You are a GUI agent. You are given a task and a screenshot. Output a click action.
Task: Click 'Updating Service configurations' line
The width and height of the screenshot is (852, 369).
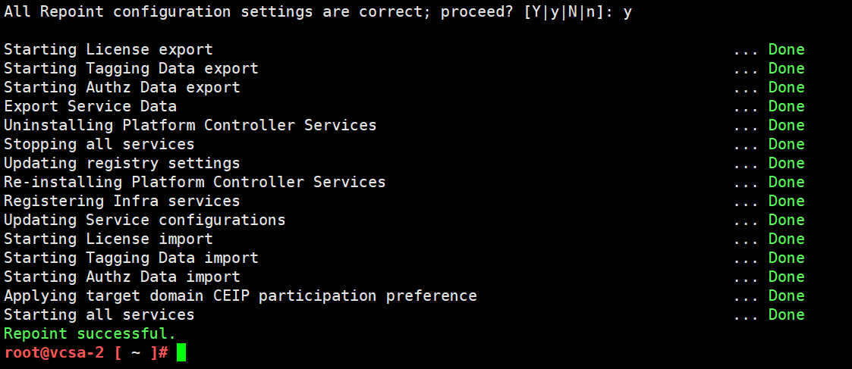145,220
